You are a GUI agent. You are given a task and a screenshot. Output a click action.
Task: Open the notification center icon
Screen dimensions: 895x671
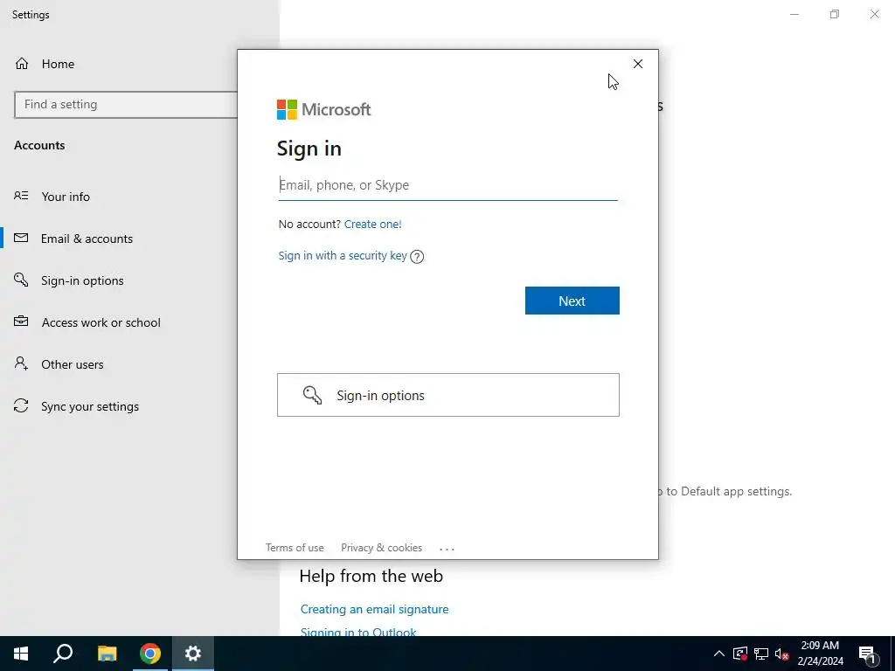(x=868, y=655)
